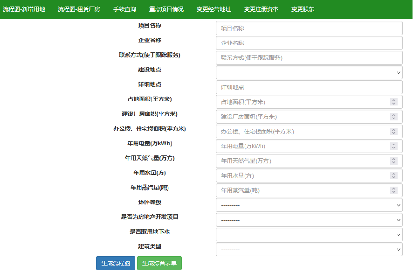This screenshot has width=413, height=273.
Task: Switch to 流程图-租赁厂房 tab
Action: pyautogui.click(x=79, y=9)
